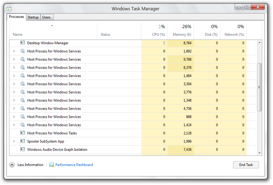Viewport: 273px width, 185px height.
Task: Click the Less Information circular arrow icon
Action: click(x=12, y=165)
